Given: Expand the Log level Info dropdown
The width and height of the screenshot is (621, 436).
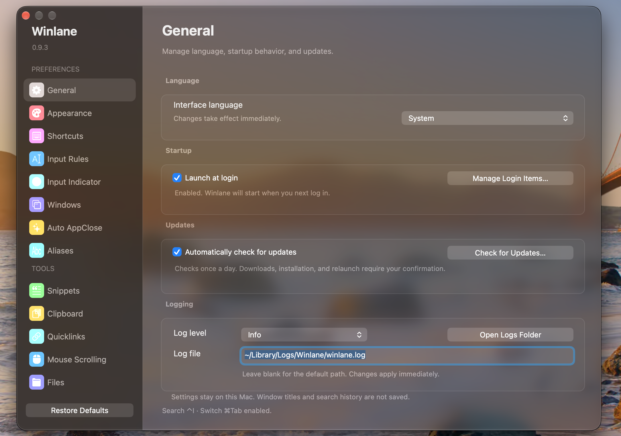Looking at the screenshot, I should pos(304,335).
